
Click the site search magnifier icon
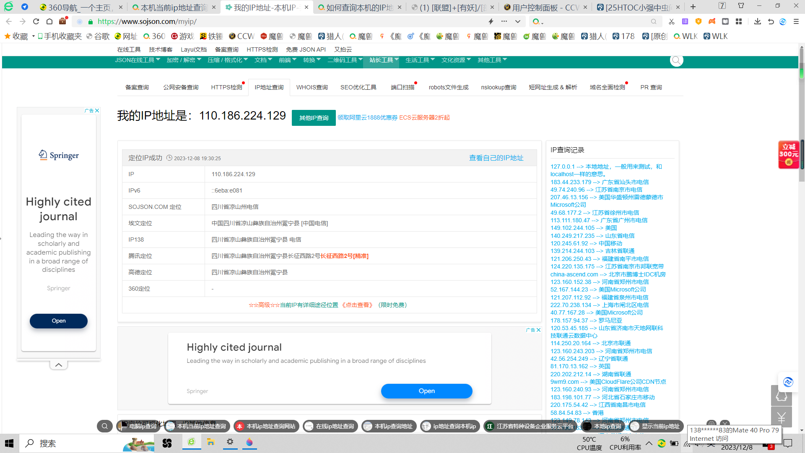676,60
